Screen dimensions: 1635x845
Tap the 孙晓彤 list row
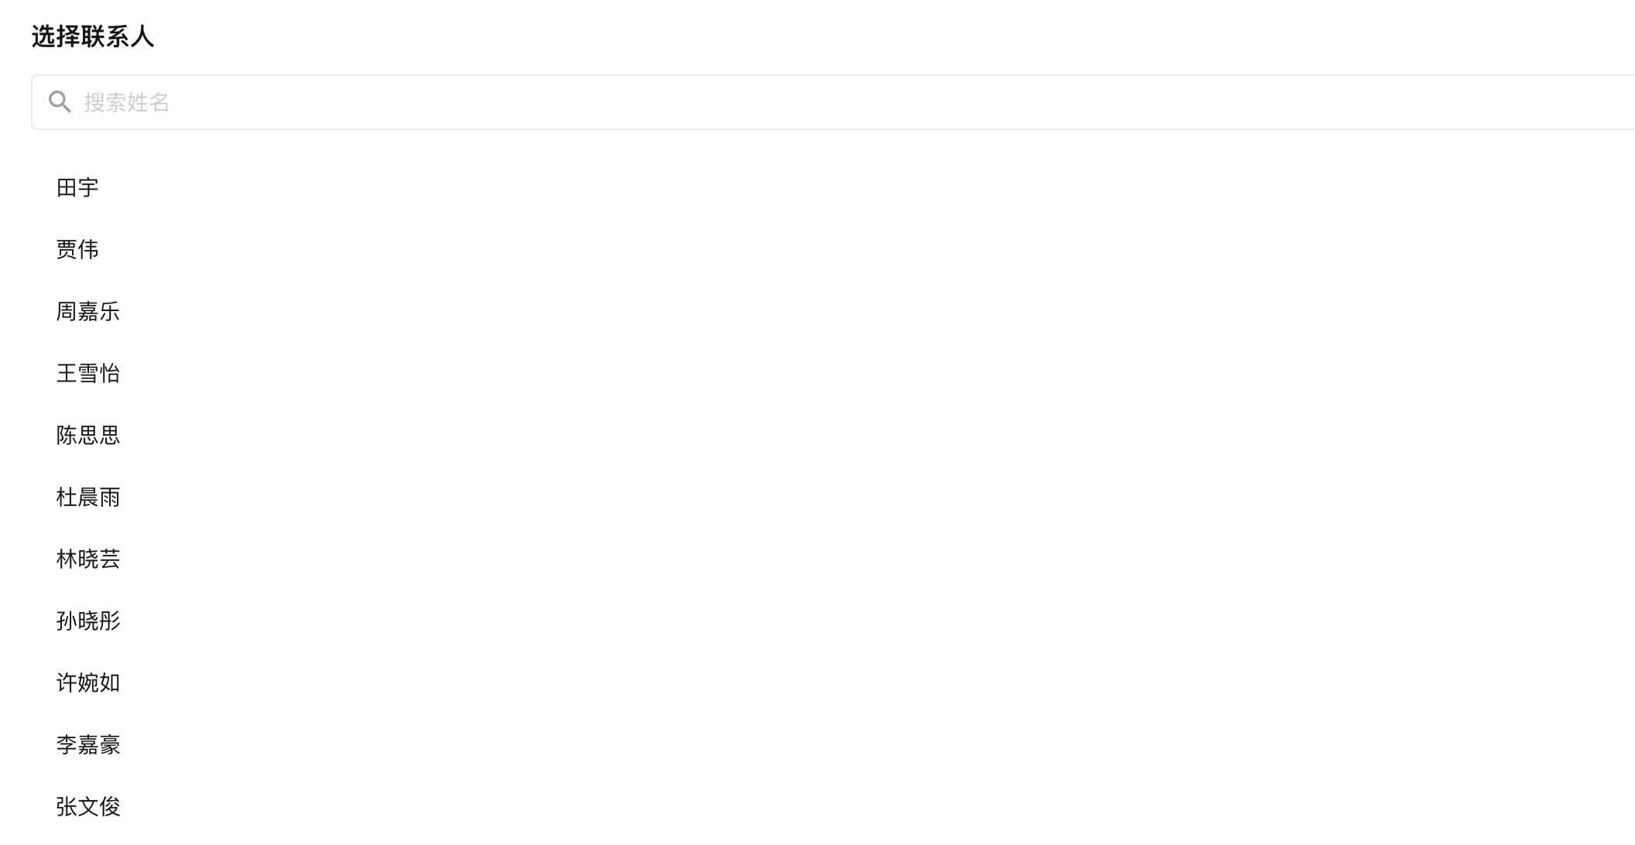click(x=833, y=621)
